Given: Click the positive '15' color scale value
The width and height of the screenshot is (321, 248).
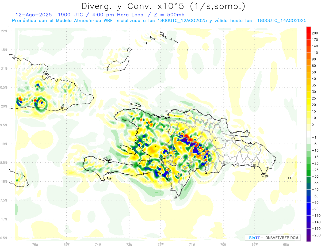Looking at the screenshot, I should pyautogui.click(x=314, y=112).
